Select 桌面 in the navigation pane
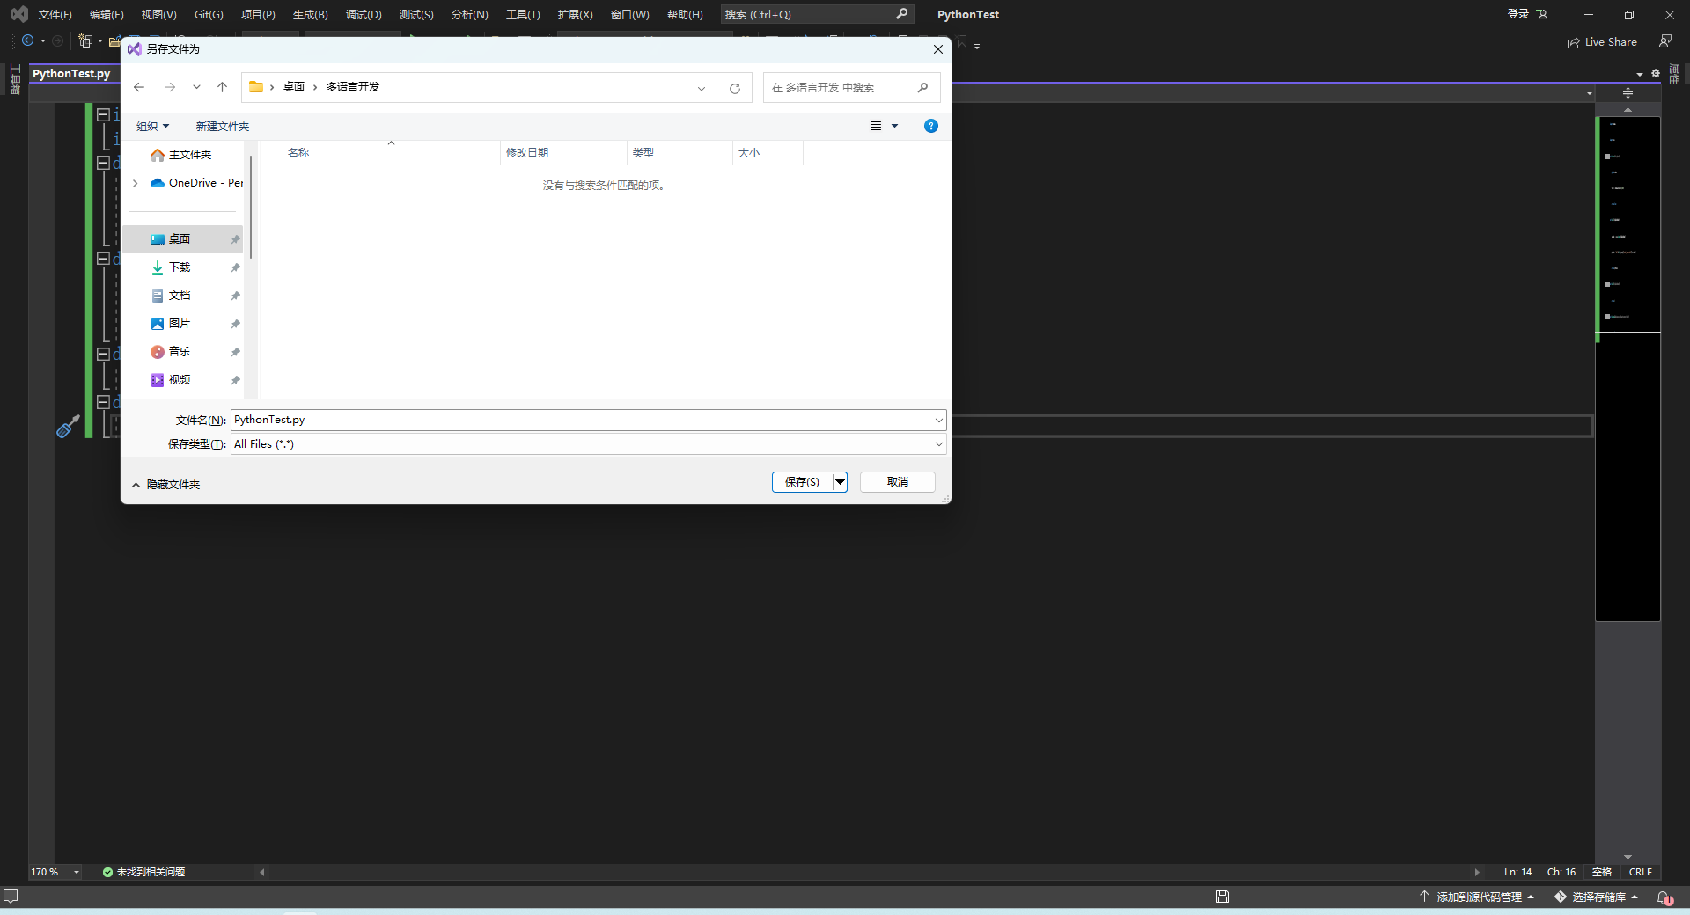This screenshot has width=1690, height=915. [183, 239]
